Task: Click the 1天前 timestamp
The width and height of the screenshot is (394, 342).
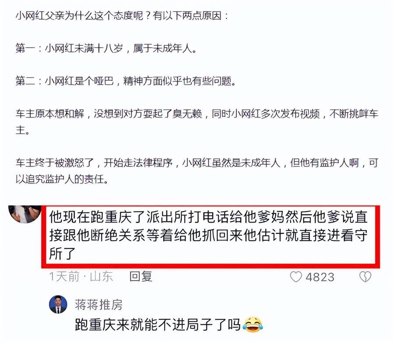Action: click(64, 276)
